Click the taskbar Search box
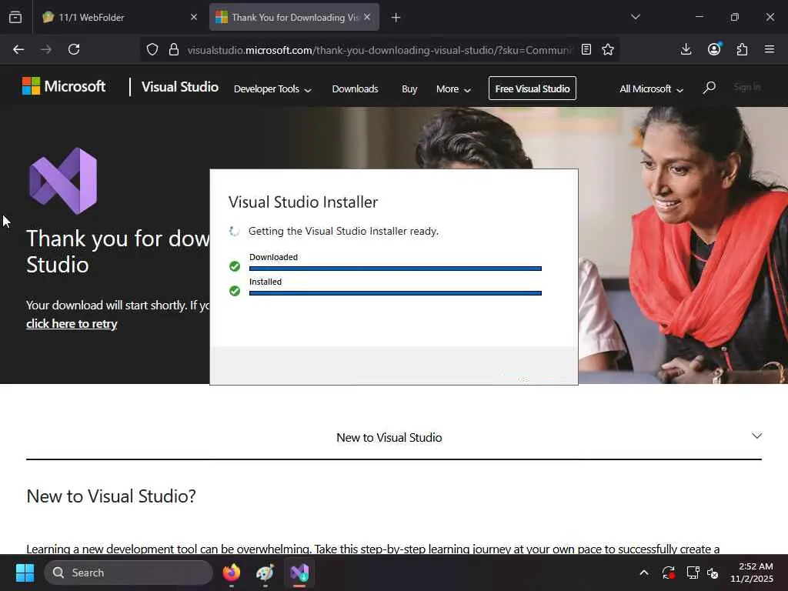 [129, 573]
